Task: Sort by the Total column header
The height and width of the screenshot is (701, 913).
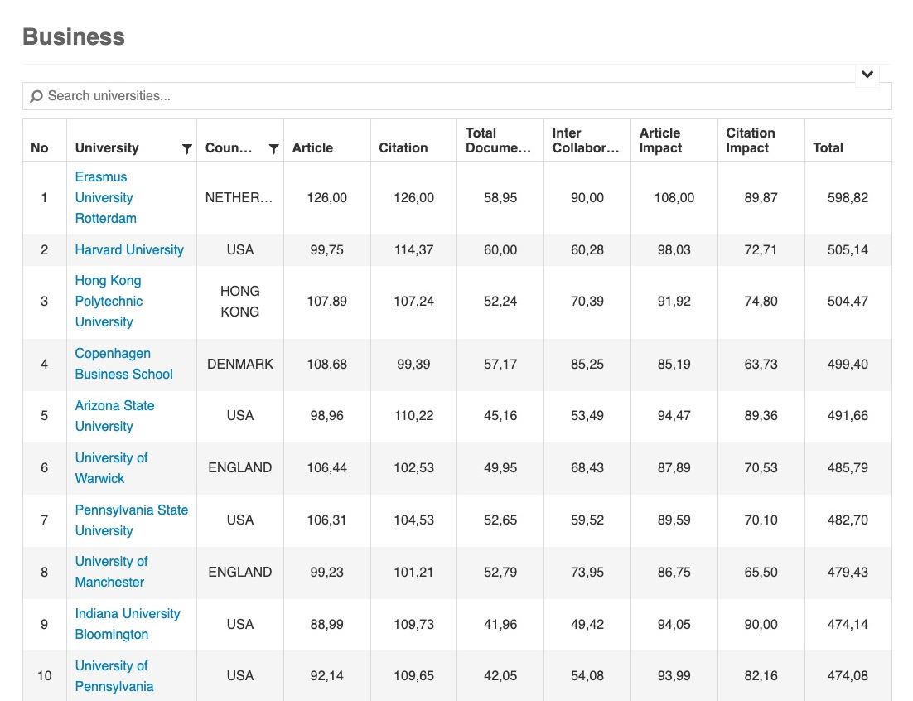Action: coord(828,147)
